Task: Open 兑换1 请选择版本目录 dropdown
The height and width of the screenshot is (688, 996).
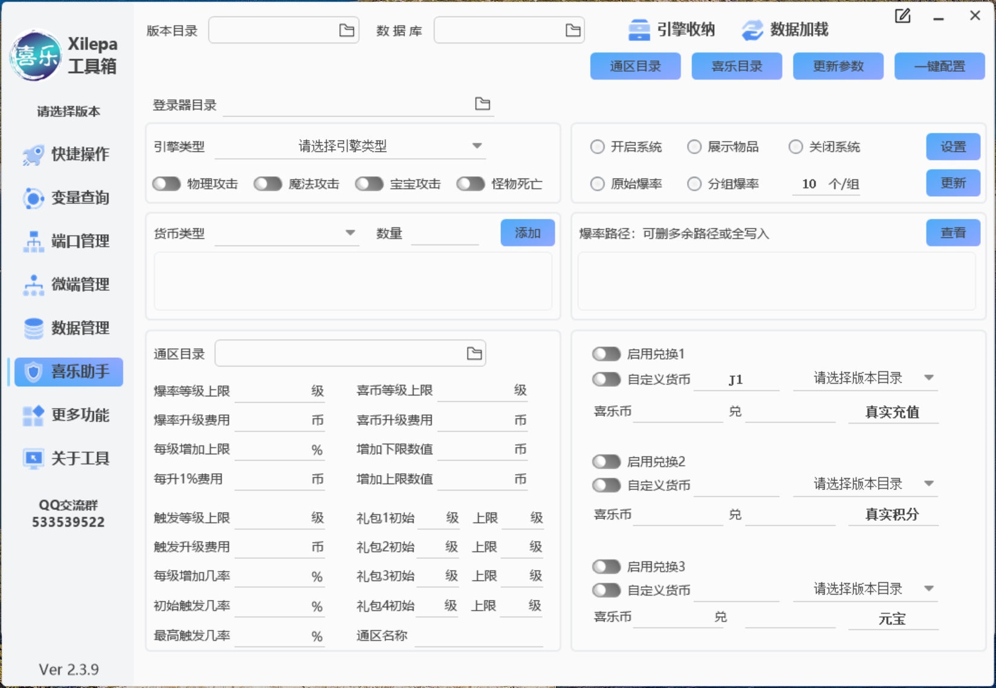Action: click(866, 378)
